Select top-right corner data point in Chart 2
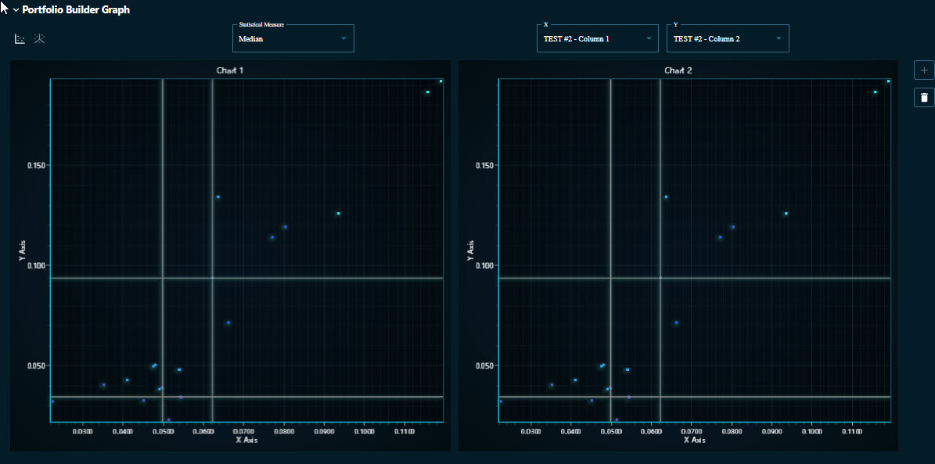 tap(889, 81)
